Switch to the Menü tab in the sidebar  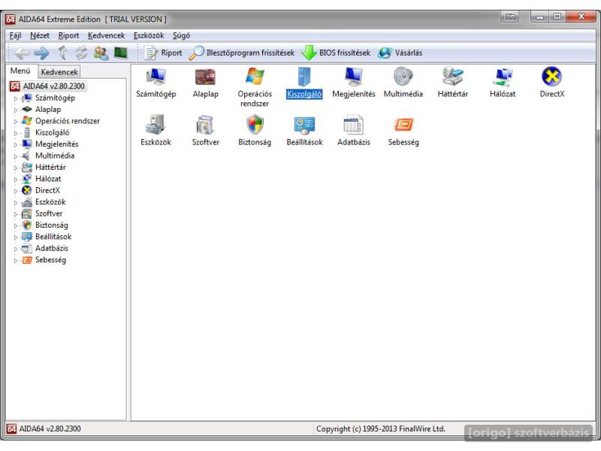[20, 71]
